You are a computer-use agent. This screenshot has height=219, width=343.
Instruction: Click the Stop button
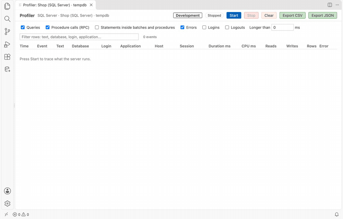[x=251, y=15]
